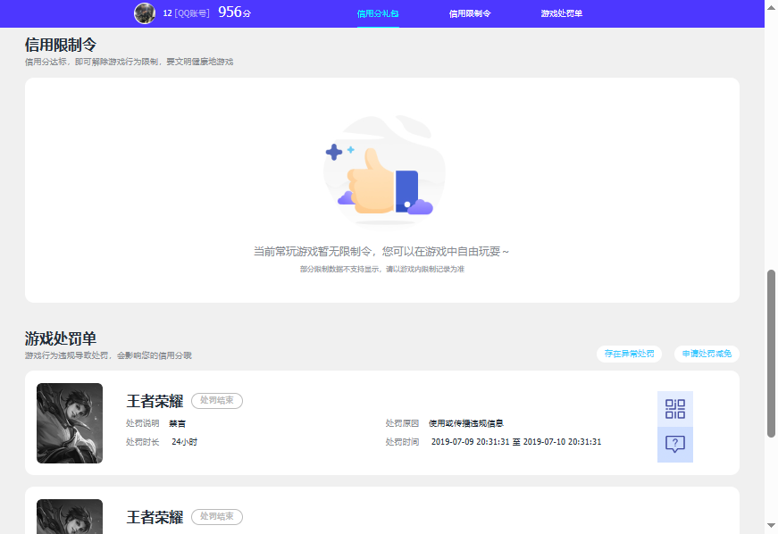
Task: Click the vertical scrollbar thumb
Action: coord(771,354)
